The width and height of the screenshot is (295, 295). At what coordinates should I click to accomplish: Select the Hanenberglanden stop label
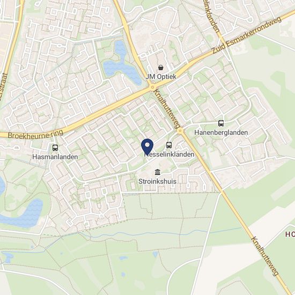pos(221,132)
